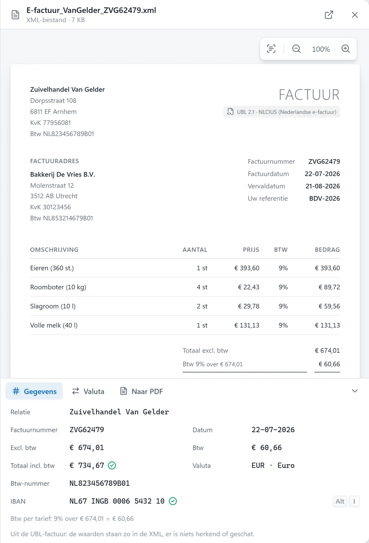Click the UBL 2.1 NLCIUS badge
The image size is (369, 543).
click(x=282, y=112)
